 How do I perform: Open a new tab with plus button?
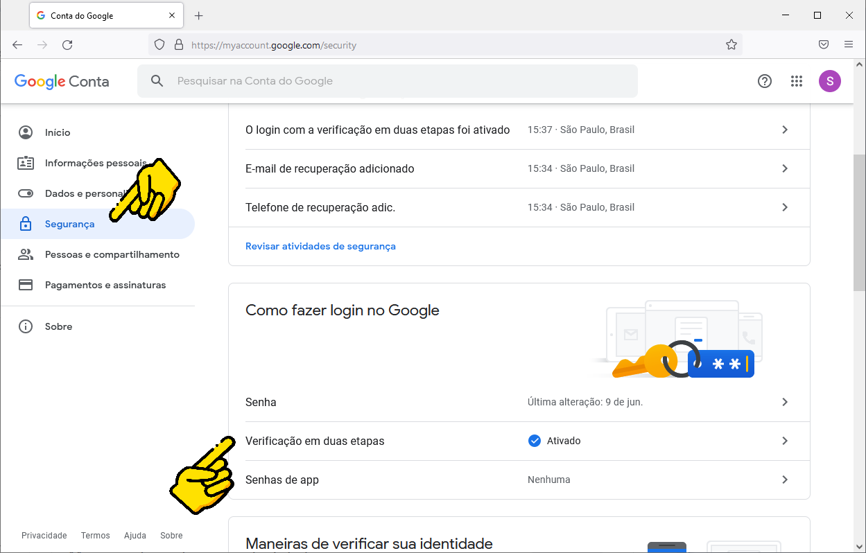199,15
